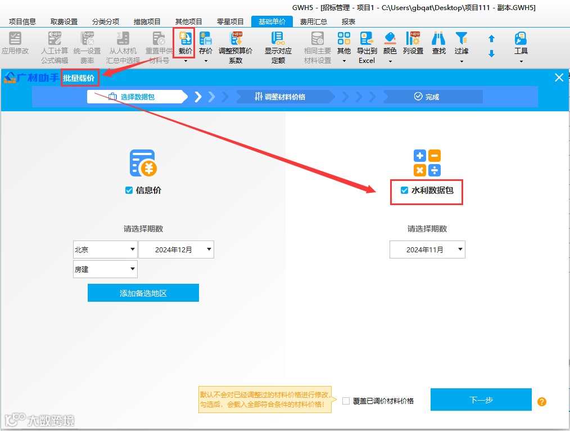
Task: Switch to 其他项目 tab
Action: (x=189, y=22)
